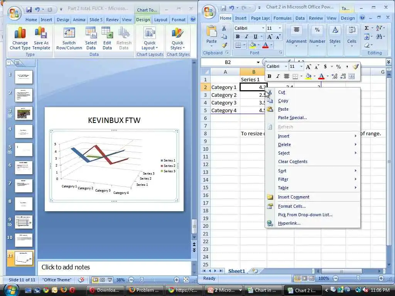Select slide 9 thumbnail in PowerPoint
Viewport: 395px width, 296px height.
click(x=24, y=222)
